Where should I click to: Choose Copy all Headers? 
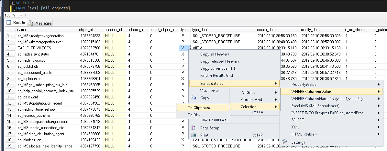(x=215, y=54)
